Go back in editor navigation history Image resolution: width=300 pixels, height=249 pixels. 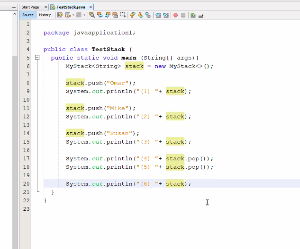(x=68, y=15)
